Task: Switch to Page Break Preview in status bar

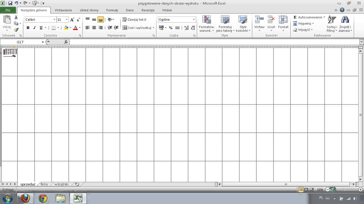Action: [x=311, y=190]
